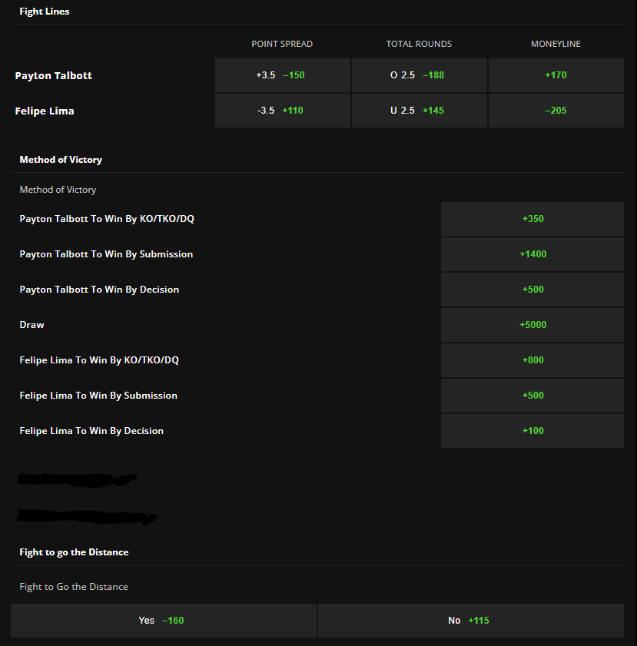Viewport: 637px width, 646px height.
Task: Toggle the Fight to go the Distance header
Action: pos(74,552)
